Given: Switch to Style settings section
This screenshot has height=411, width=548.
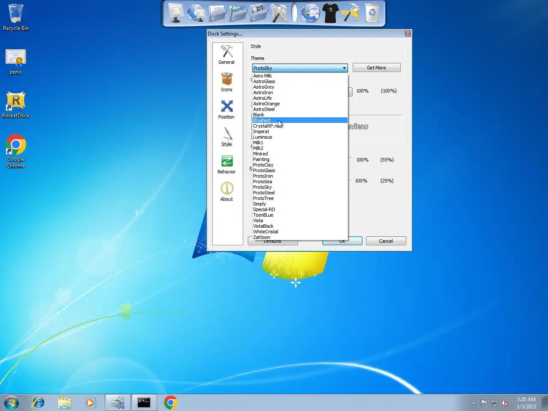Looking at the screenshot, I should 226,137.
